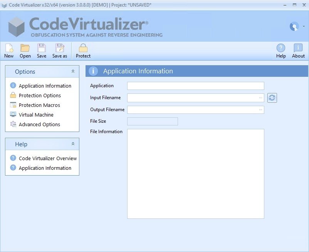
Task: Minimize the Code Virtualizer window
Action: tap(285, 5)
